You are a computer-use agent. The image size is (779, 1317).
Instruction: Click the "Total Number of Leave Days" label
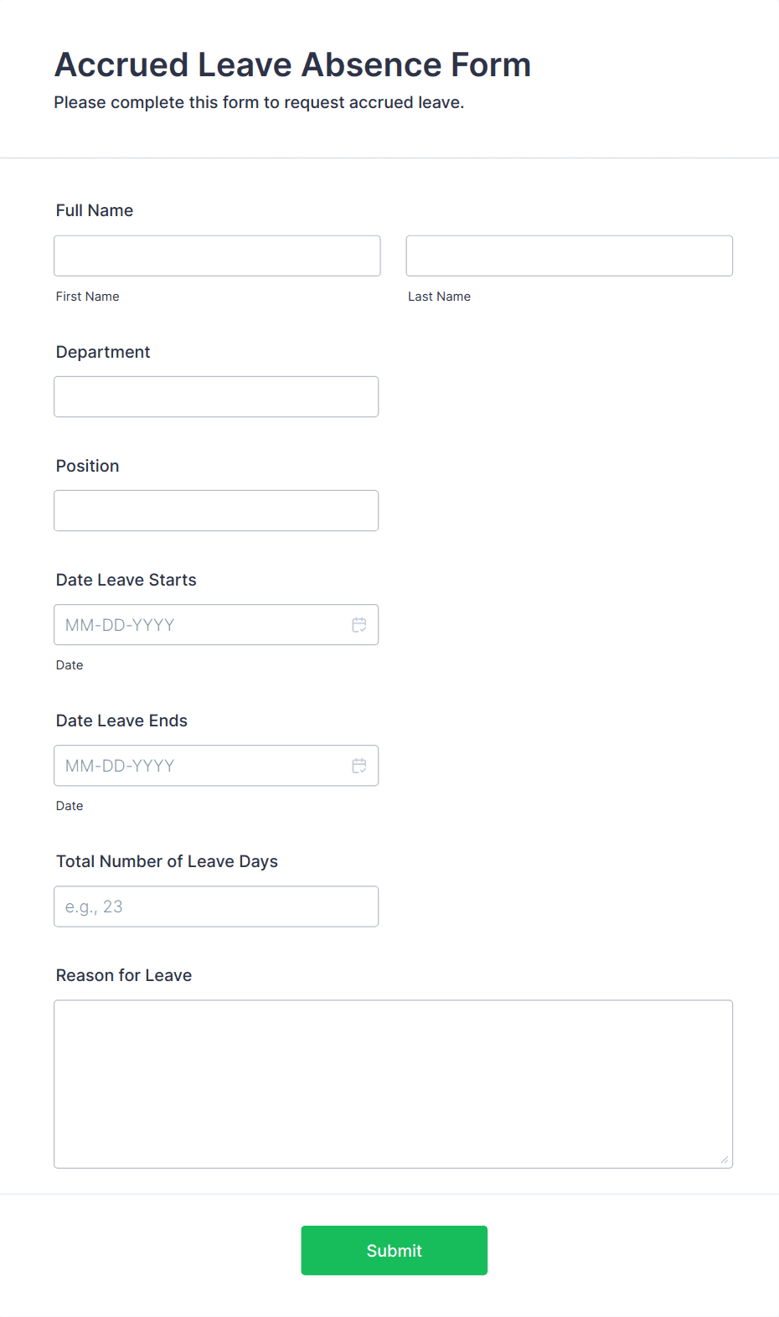167,861
